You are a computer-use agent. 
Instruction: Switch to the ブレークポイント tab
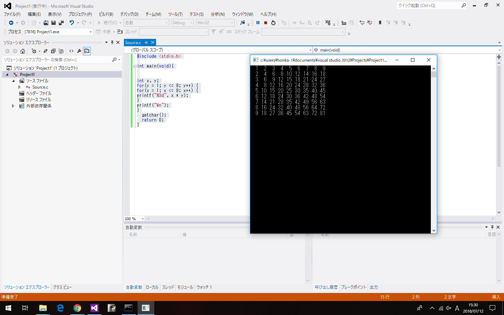coord(353,287)
